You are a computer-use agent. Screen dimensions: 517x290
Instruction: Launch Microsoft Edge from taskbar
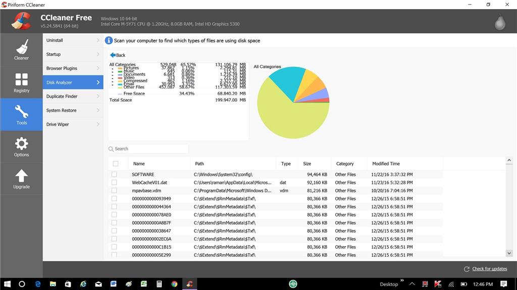[x=38, y=284]
